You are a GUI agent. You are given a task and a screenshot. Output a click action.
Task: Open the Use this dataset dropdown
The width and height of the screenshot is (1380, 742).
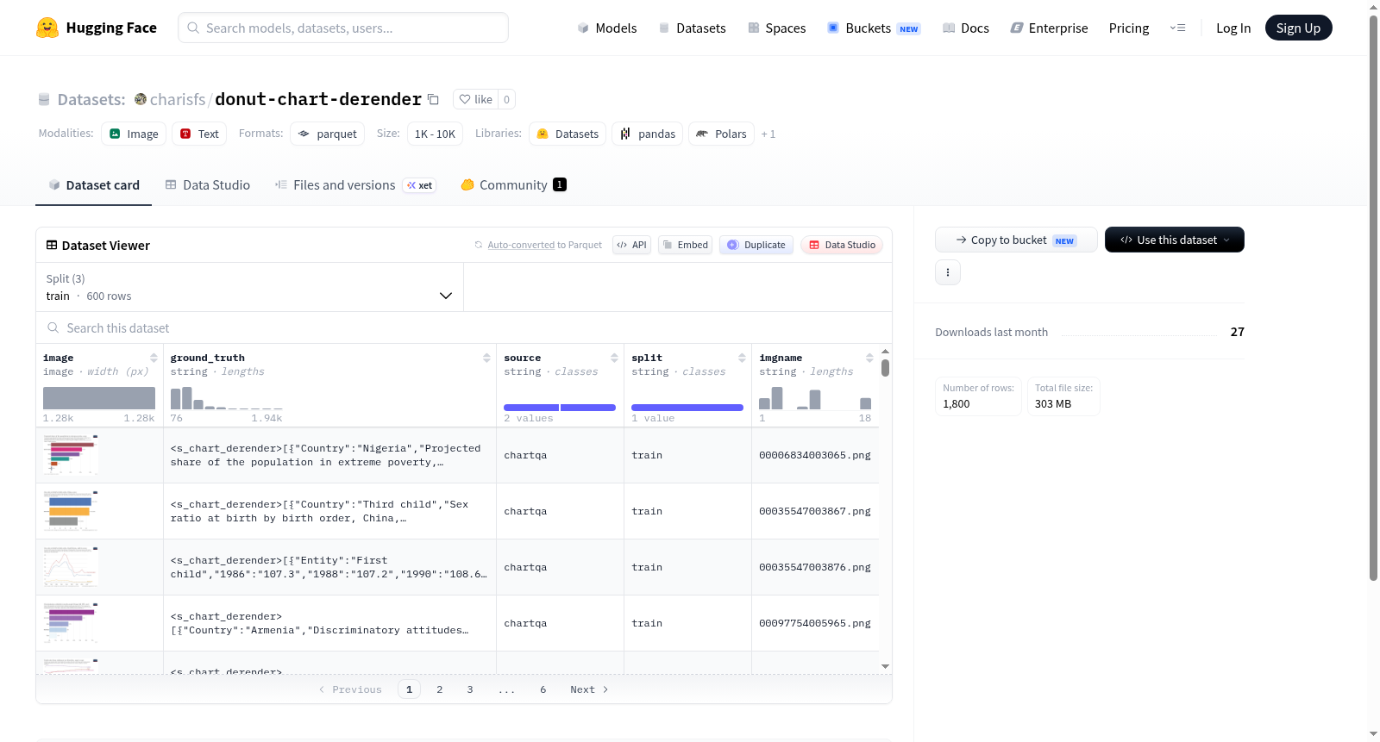1174,240
